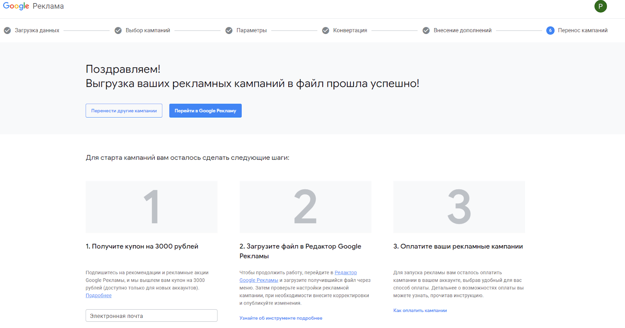Click the checkmark icon next to Внесение дополнений

(x=426, y=30)
